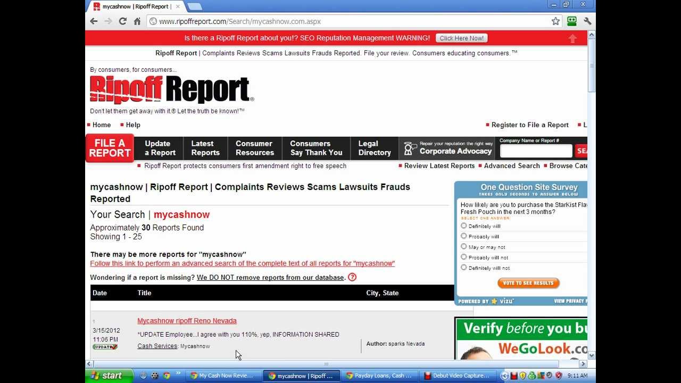Open Consumer Resources menu

255,148
